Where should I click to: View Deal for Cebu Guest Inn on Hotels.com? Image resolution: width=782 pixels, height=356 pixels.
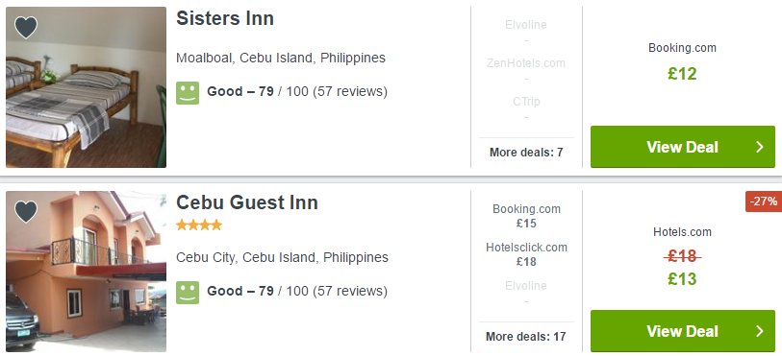click(683, 331)
